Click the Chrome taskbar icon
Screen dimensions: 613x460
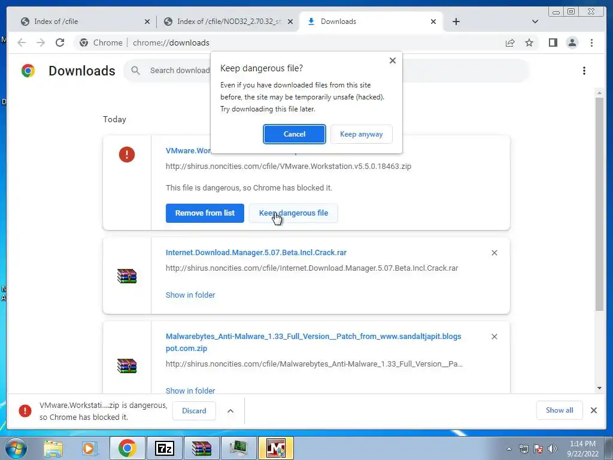coord(127,448)
